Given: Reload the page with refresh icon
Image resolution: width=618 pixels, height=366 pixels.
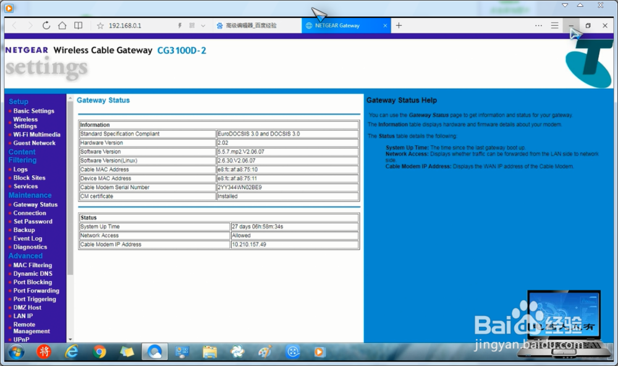Looking at the screenshot, I should click(46, 25).
